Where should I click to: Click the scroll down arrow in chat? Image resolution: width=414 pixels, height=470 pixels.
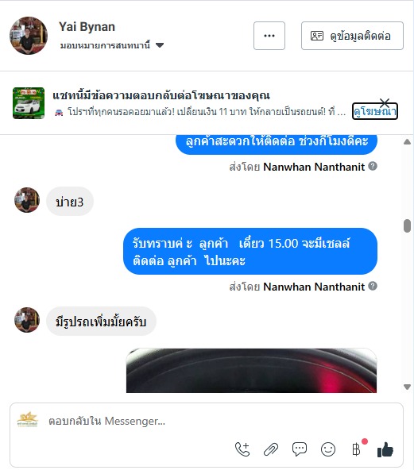[407, 387]
